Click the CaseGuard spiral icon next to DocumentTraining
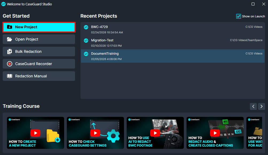268x155 pixels. (x=86, y=54)
